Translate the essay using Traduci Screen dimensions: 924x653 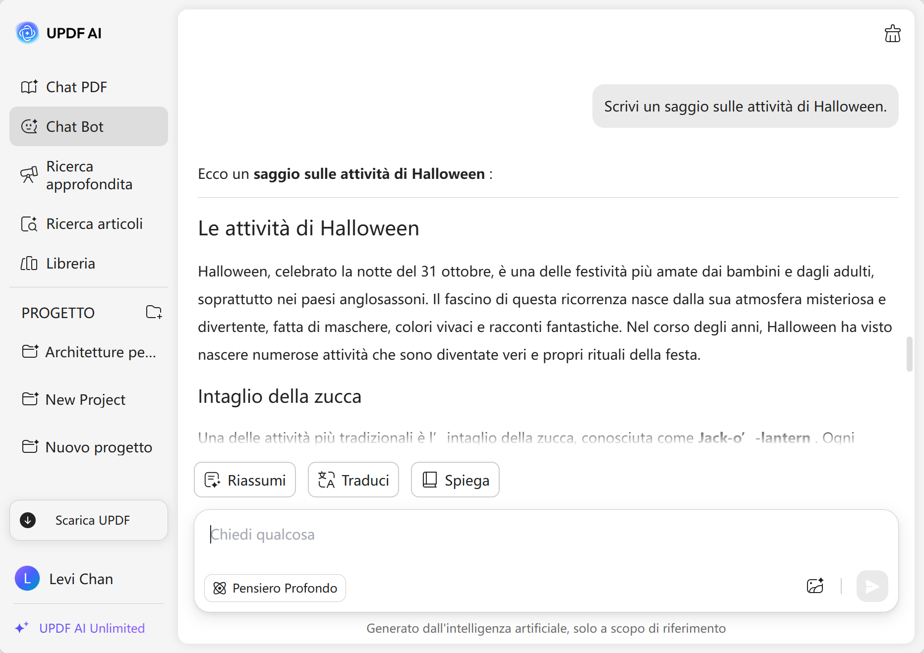[x=352, y=480]
